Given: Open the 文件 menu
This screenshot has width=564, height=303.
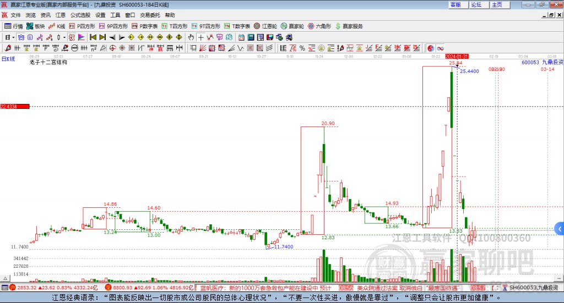Looking at the screenshot, I should pyautogui.click(x=16, y=15).
